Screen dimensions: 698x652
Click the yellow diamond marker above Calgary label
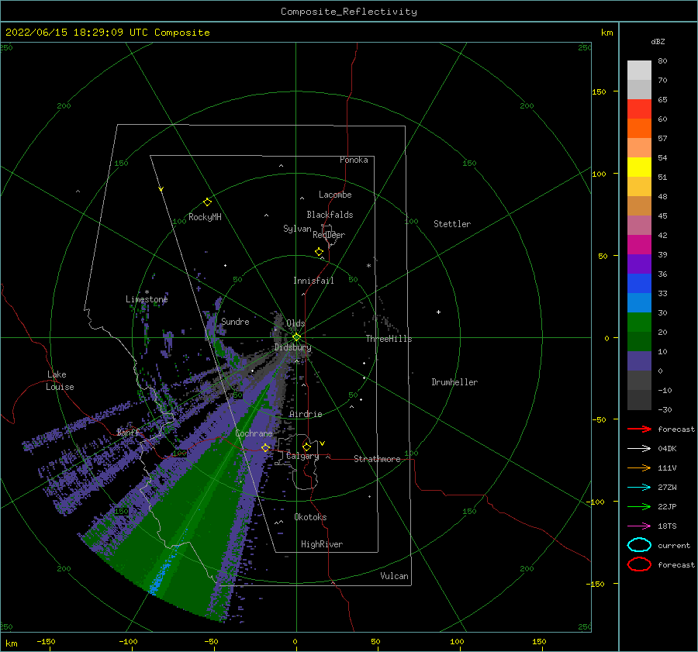306,447
